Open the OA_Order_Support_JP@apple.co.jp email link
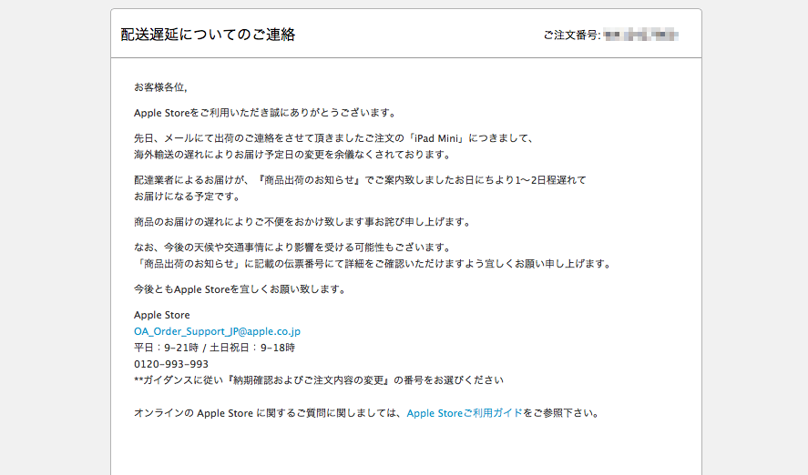 coord(217,331)
